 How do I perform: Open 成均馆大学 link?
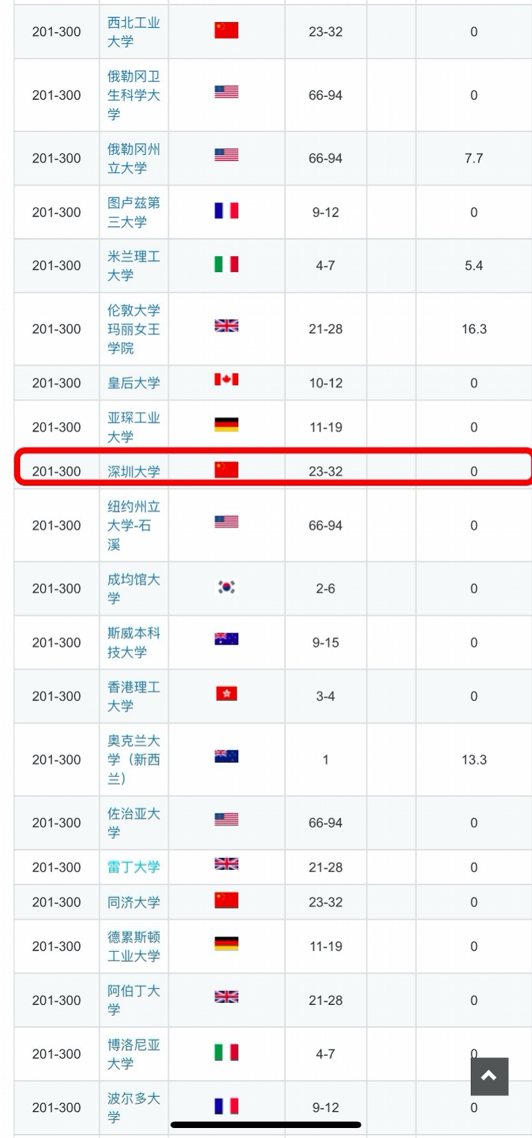134,589
